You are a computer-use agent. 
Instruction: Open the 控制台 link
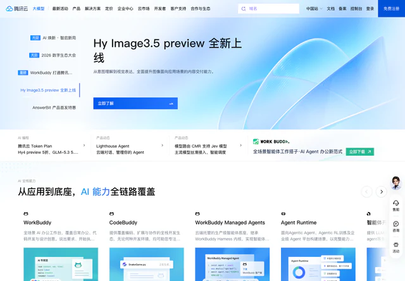tap(356, 8)
